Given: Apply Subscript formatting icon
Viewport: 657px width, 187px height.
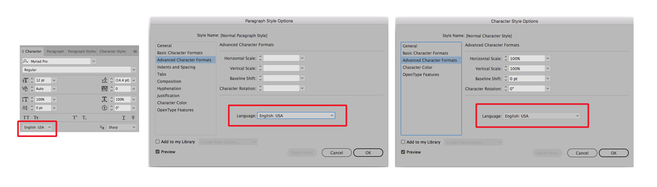Looking at the screenshot, I should 84,118.
